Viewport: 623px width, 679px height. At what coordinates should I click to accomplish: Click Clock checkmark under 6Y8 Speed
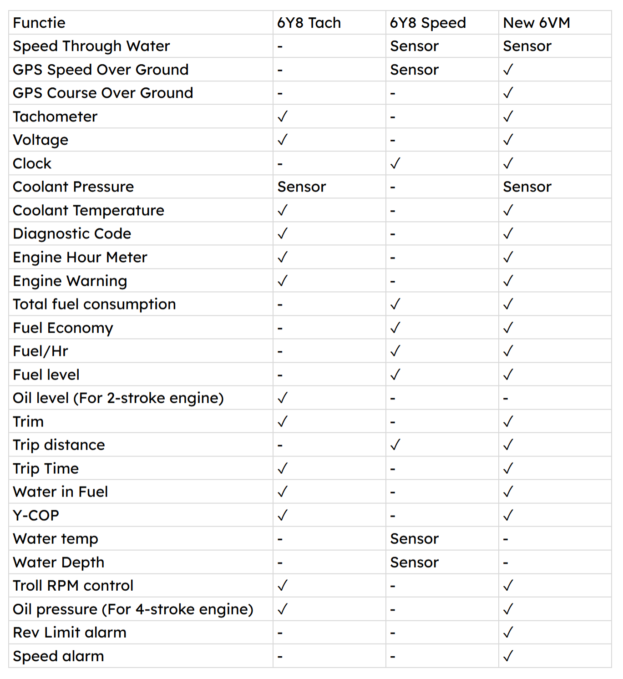click(395, 163)
